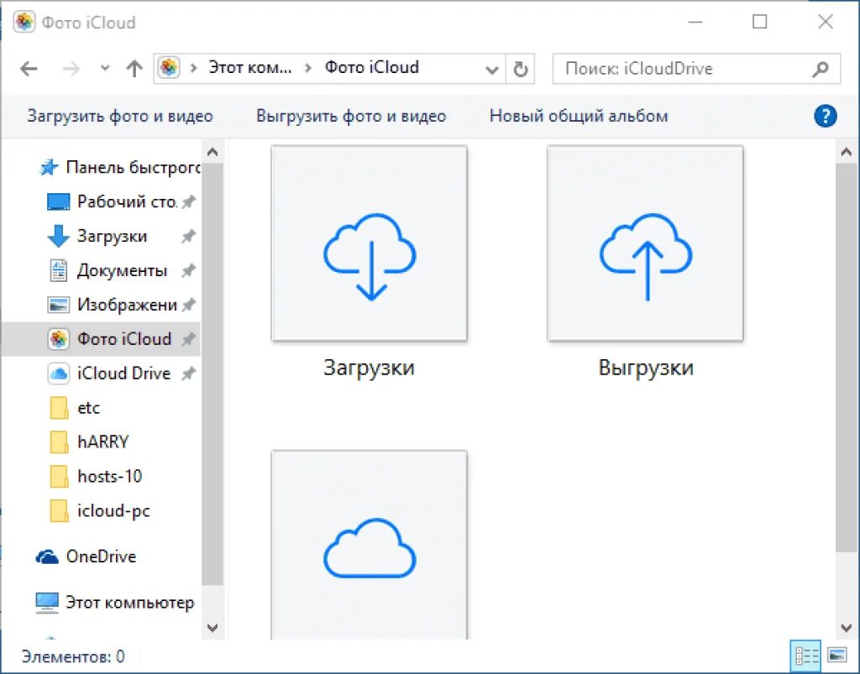Screen dimensions: 860x674
Task: Click the first breadcrumb chevron after icon
Action: click(x=194, y=69)
